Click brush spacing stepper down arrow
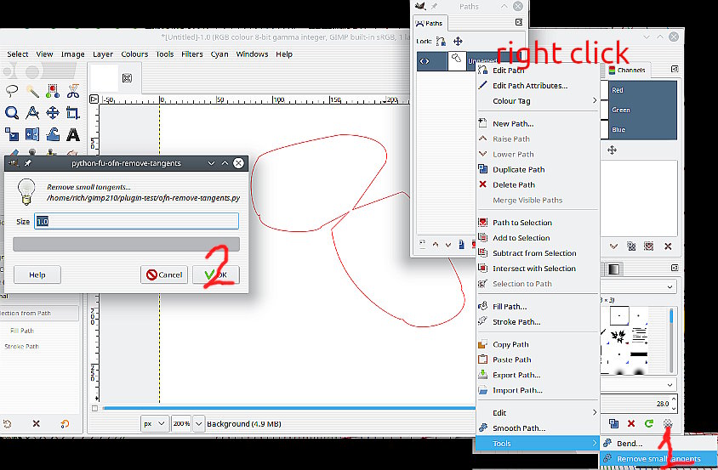This screenshot has width=718, height=470. (x=674, y=407)
